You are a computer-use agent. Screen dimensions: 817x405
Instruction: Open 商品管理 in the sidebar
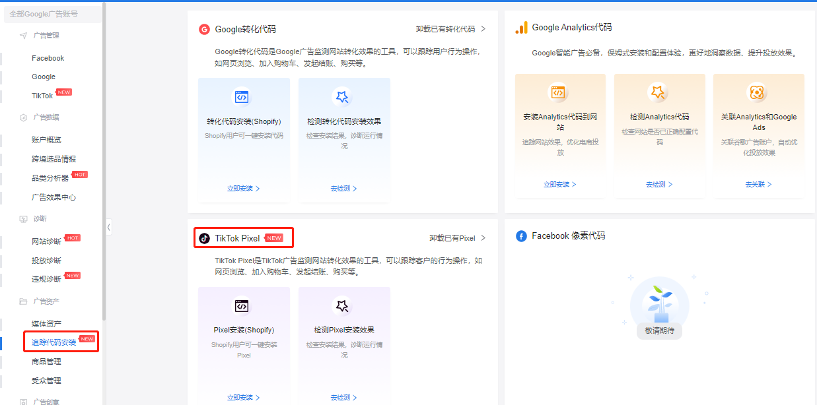point(46,361)
